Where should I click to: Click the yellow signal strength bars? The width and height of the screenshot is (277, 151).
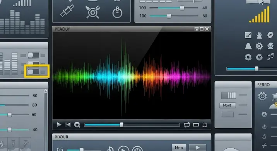click(259, 15)
